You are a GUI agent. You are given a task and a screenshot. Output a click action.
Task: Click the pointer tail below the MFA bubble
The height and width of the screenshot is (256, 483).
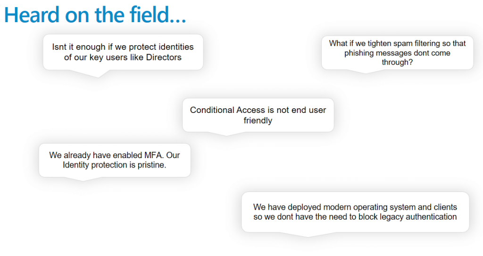pos(83,179)
